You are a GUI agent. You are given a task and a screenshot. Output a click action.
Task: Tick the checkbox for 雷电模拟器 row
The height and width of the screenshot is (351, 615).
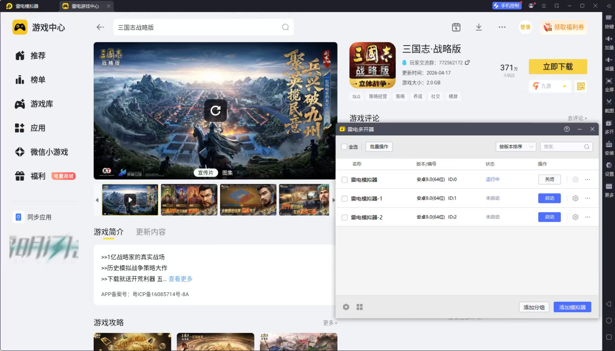(344, 180)
